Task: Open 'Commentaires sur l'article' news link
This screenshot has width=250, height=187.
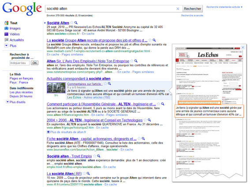Action: point(85,84)
